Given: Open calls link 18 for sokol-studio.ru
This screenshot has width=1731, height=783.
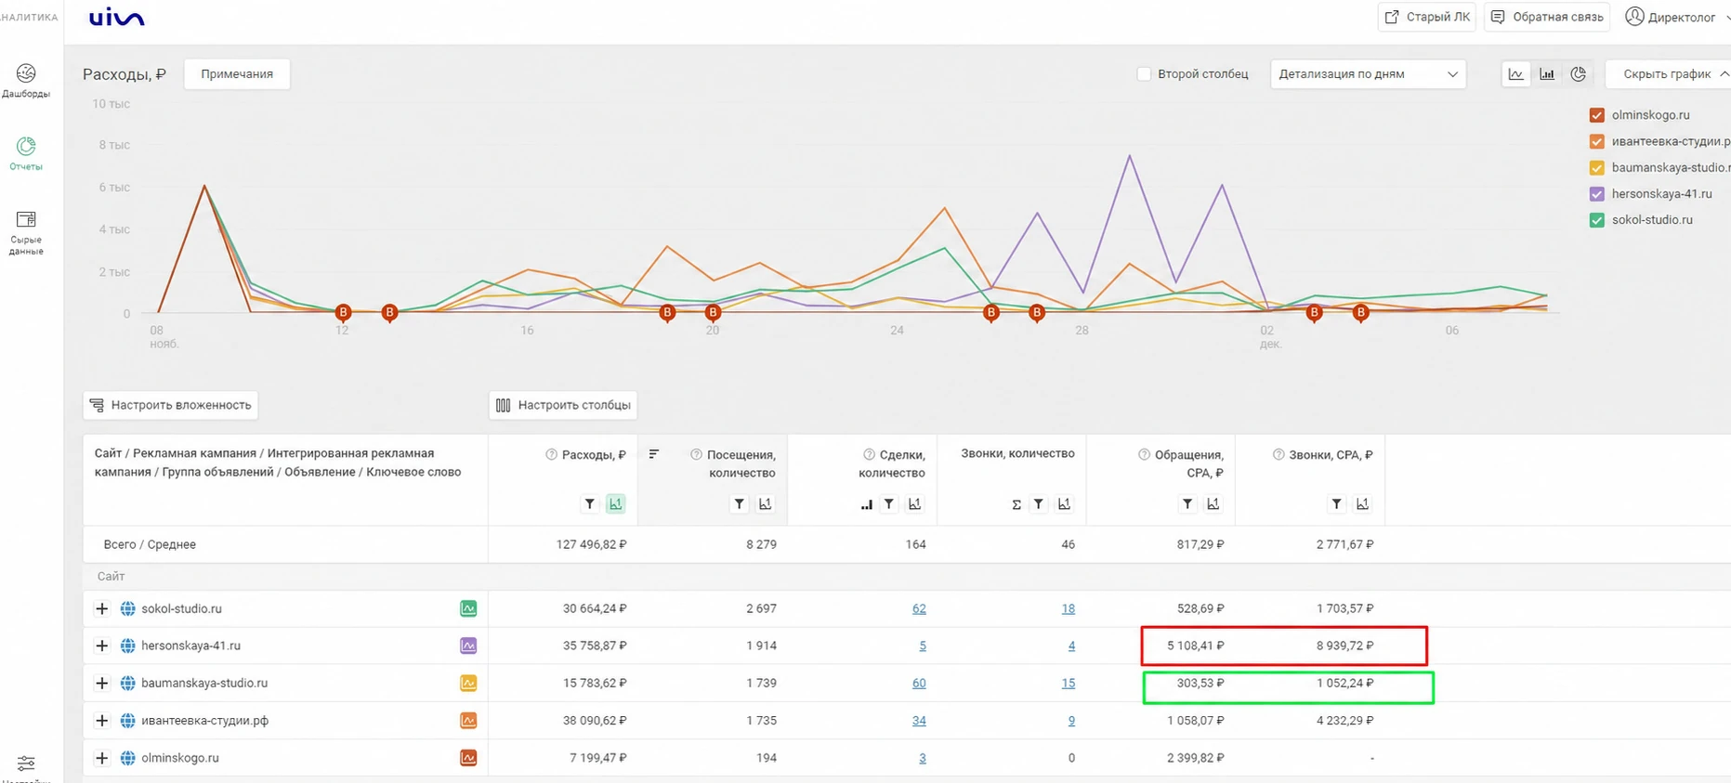Looking at the screenshot, I should coord(1068,608).
